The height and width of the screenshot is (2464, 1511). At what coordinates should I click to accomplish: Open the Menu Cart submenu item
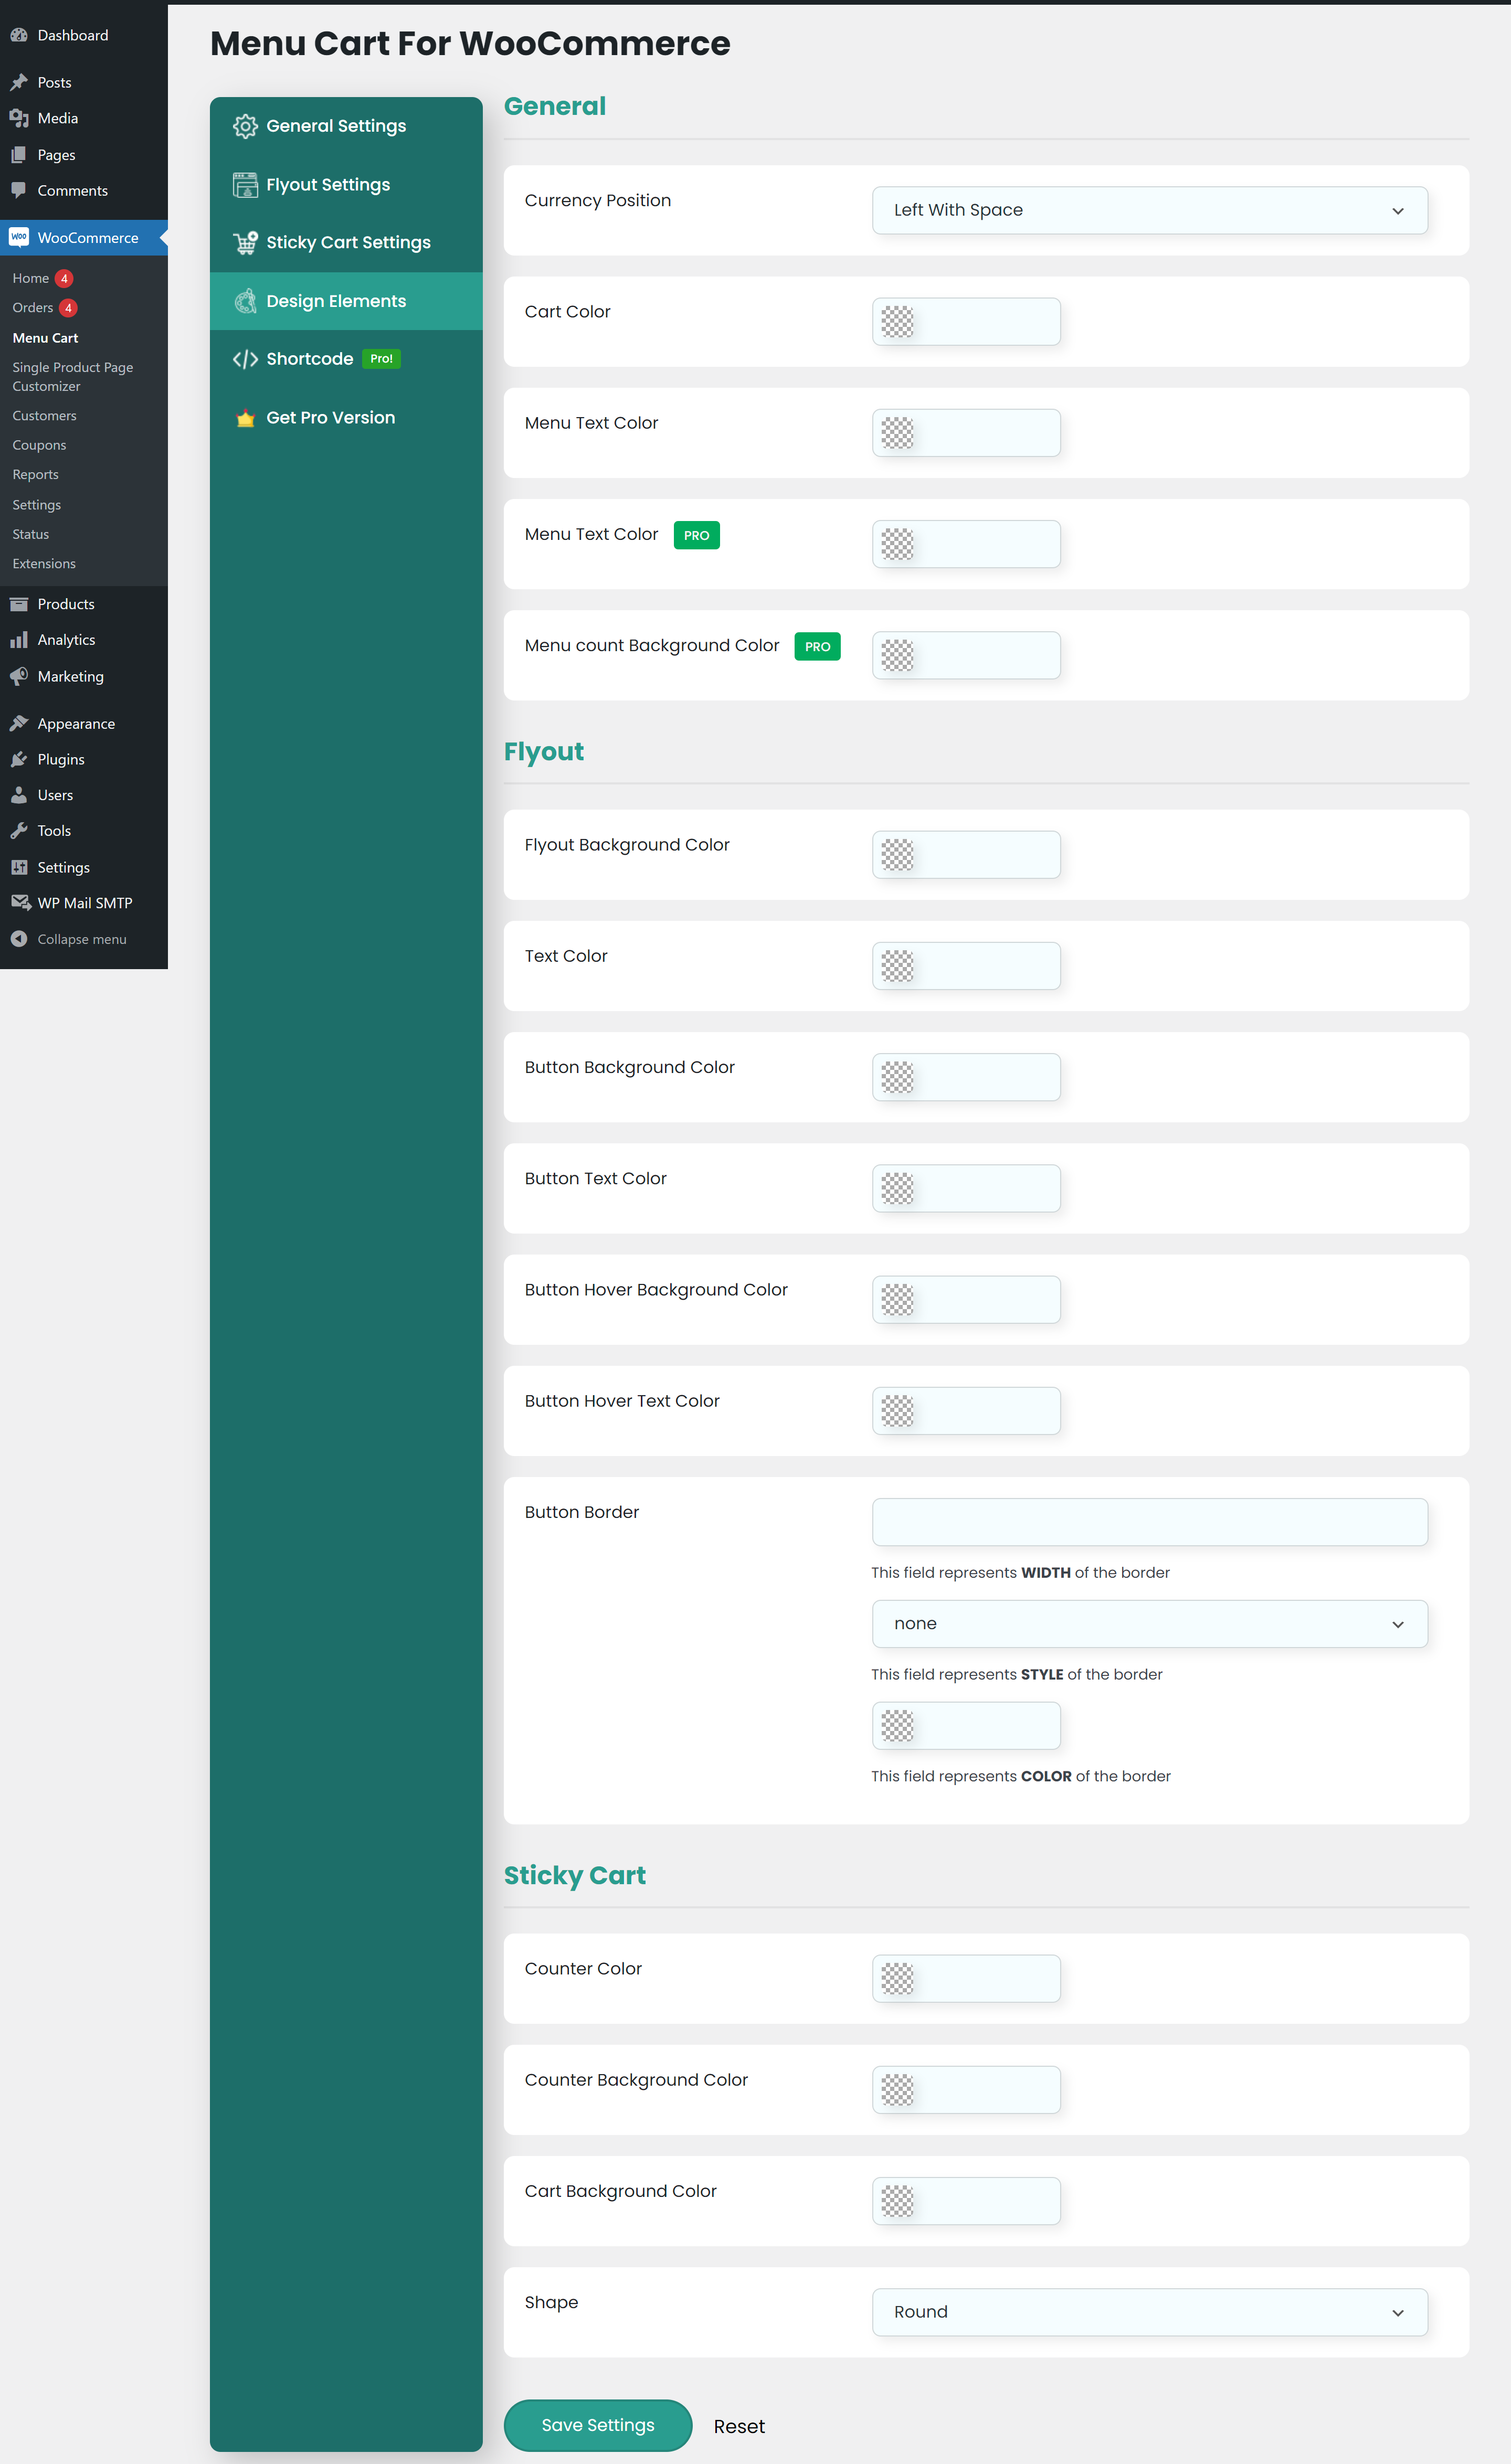click(45, 338)
